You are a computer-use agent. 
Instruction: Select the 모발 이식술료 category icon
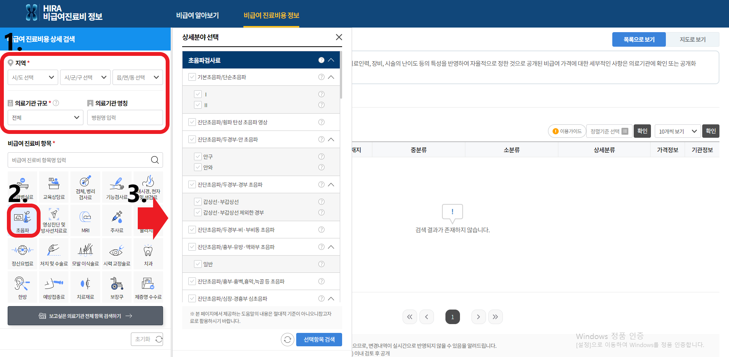click(x=85, y=253)
